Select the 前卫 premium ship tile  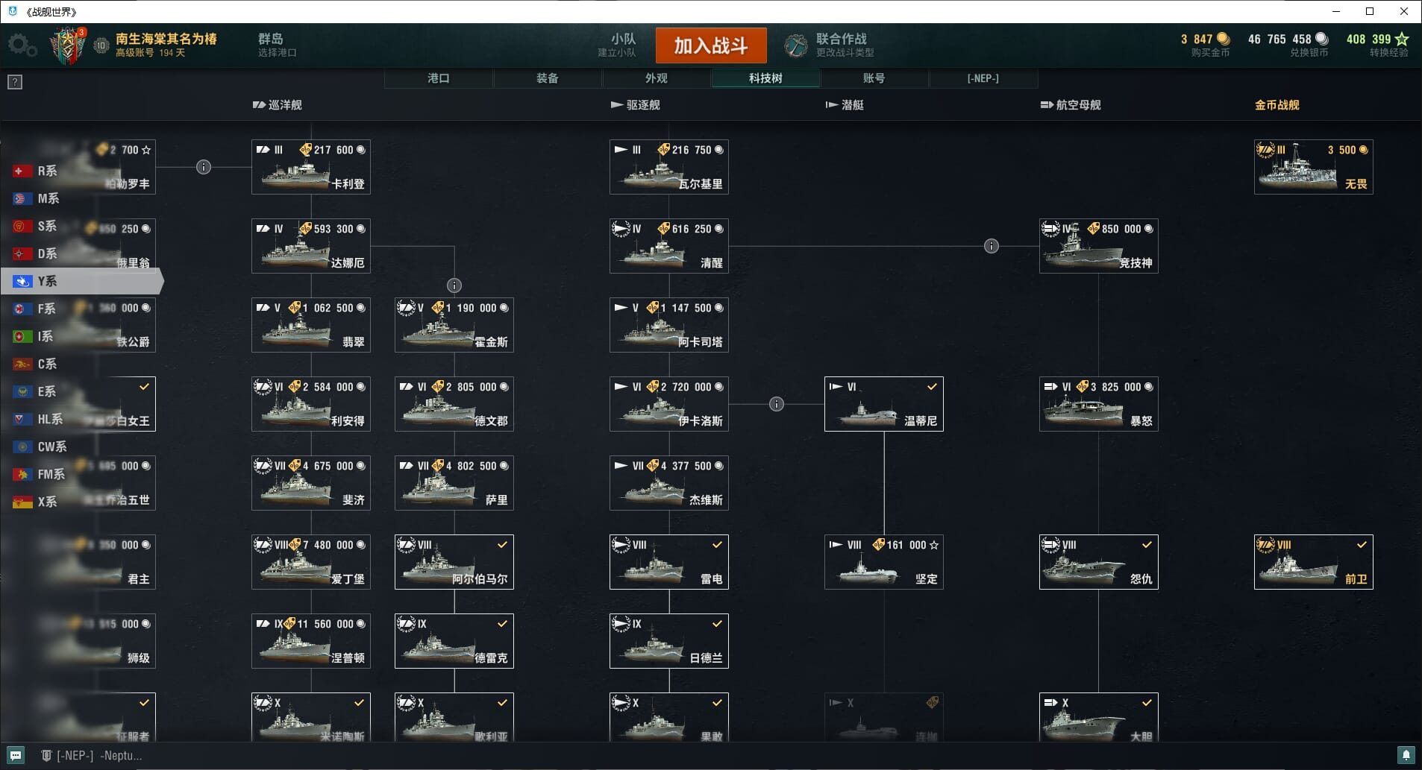click(1314, 562)
